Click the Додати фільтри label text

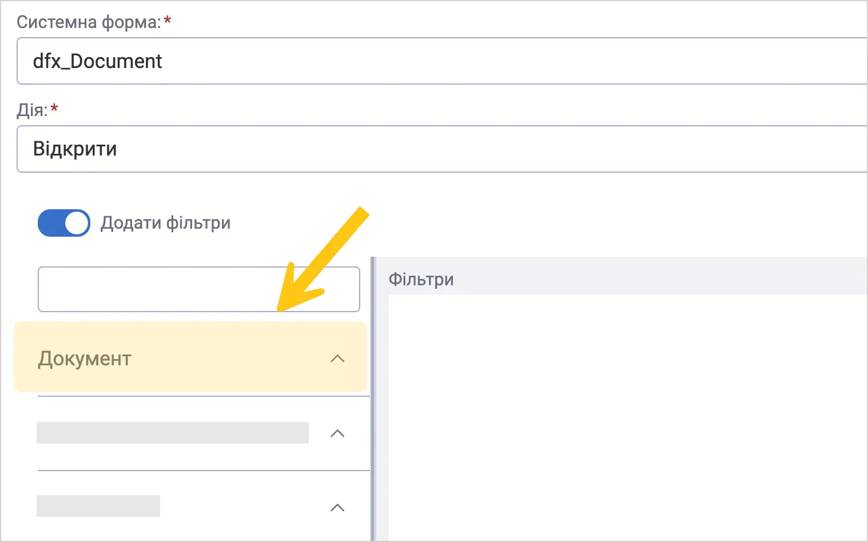[165, 223]
